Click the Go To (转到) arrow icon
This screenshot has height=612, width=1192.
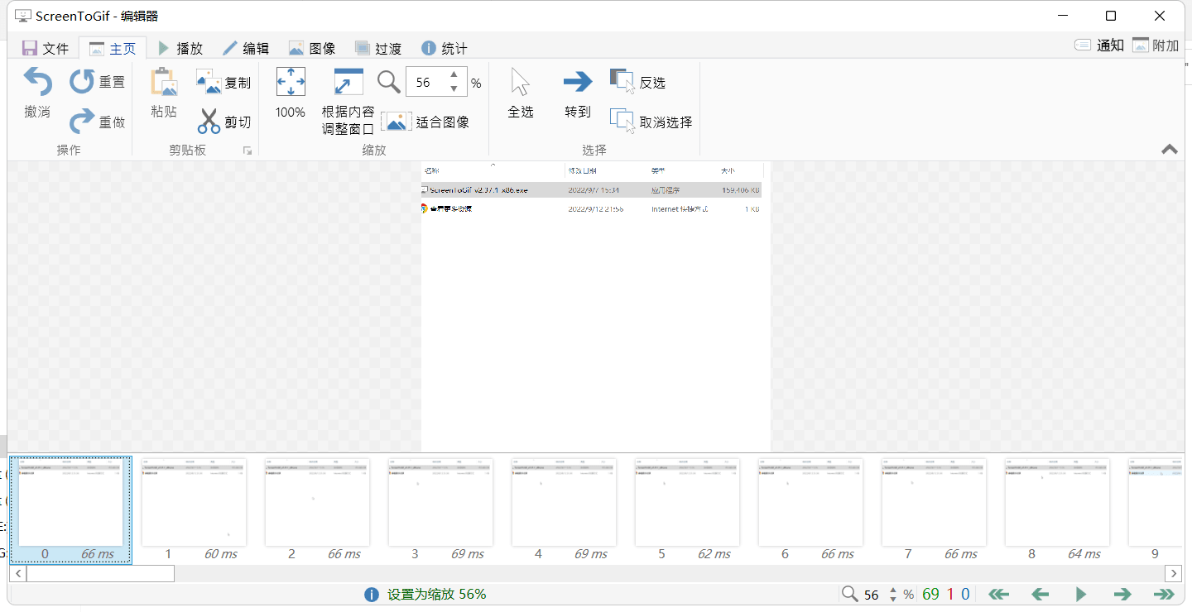[578, 82]
